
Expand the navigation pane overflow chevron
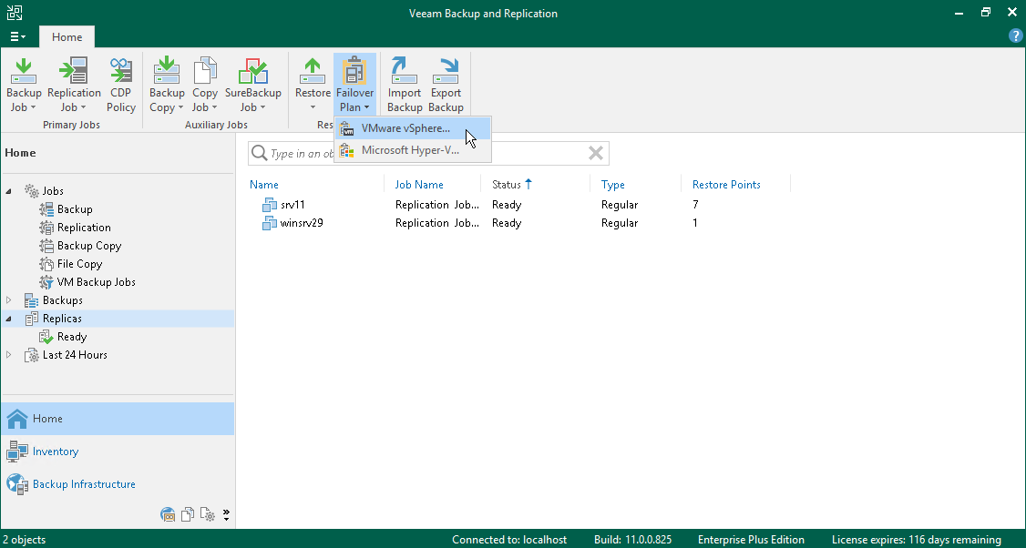pos(226,514)
